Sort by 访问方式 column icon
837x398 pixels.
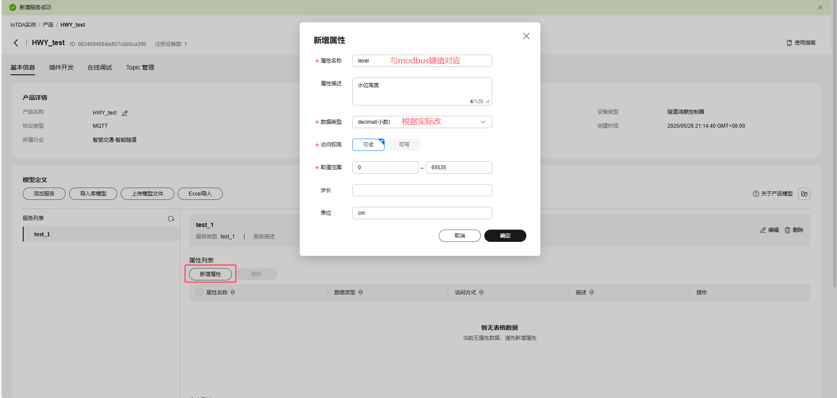pos(481,293)
